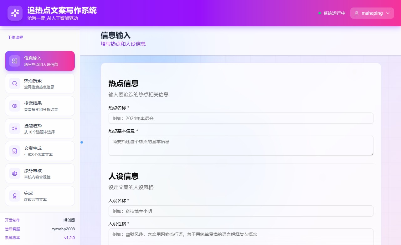Click the grid icon for 信息输入

point(15,61)
